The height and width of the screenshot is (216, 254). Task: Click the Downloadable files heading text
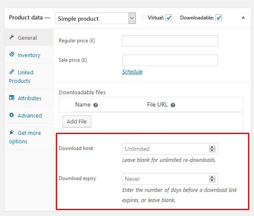82,93
